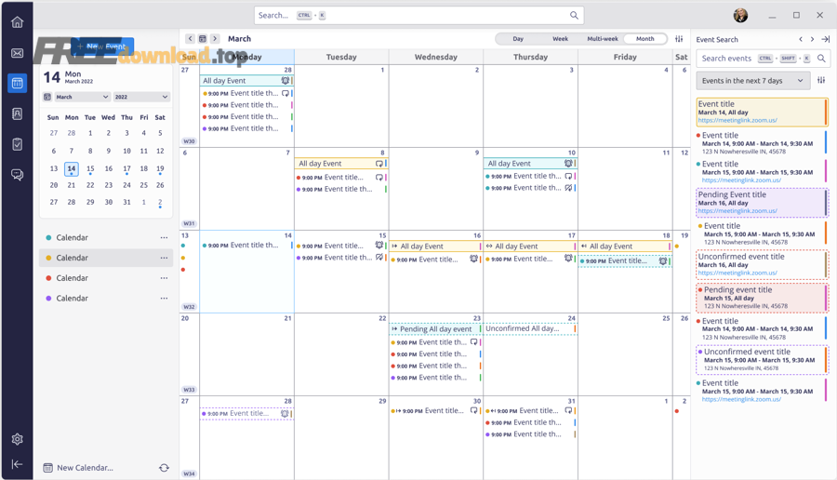Screen dimensions: 837x480
Task: Open the purple Unconfirmed event on March 28
Action: coord(246,413)
